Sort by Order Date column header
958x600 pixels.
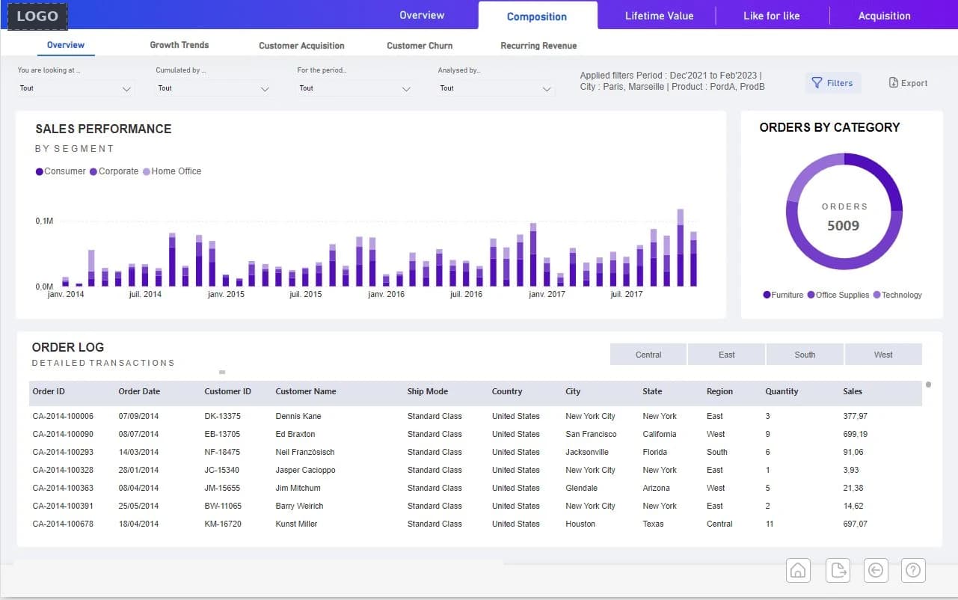tap(139, 391)
